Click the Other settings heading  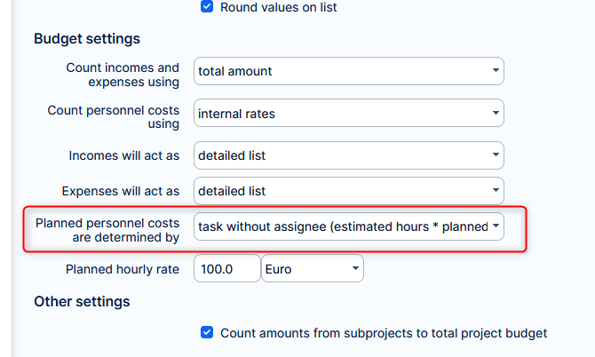(82, 301)
